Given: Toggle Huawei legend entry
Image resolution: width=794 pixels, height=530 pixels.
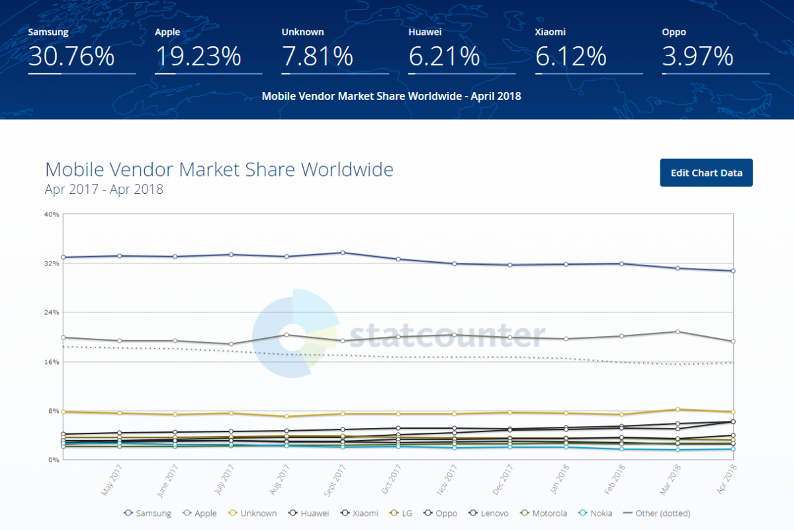Looking at the screenshot, I should (308, 513).
